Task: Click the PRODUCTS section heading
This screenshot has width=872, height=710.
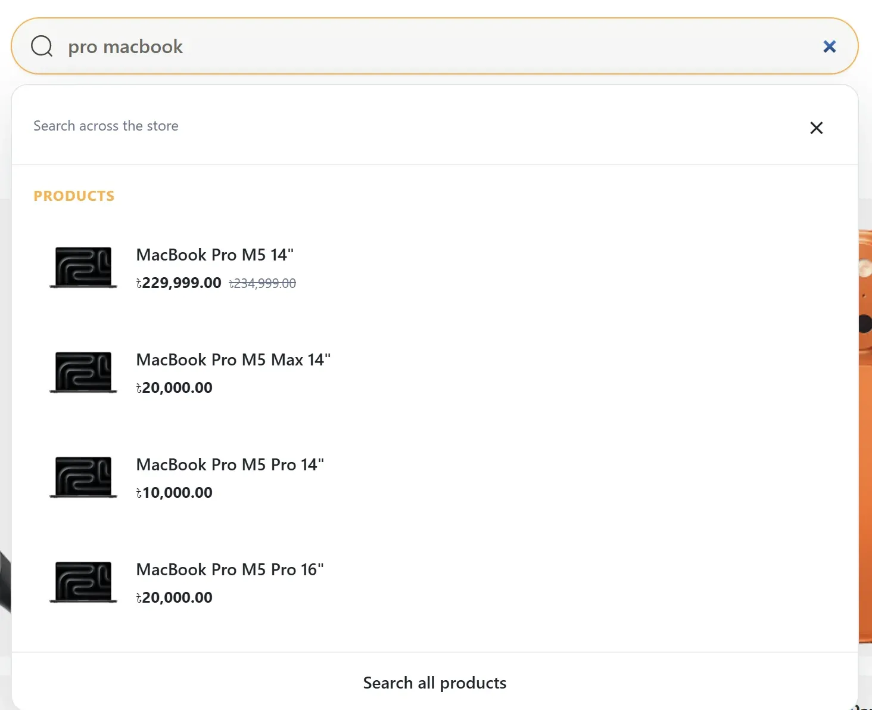Action: pyautogui.click(x=74, y=196)
